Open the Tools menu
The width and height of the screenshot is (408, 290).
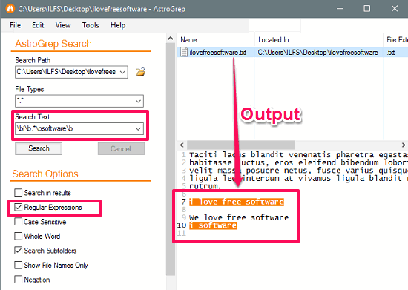coord(91,25)
